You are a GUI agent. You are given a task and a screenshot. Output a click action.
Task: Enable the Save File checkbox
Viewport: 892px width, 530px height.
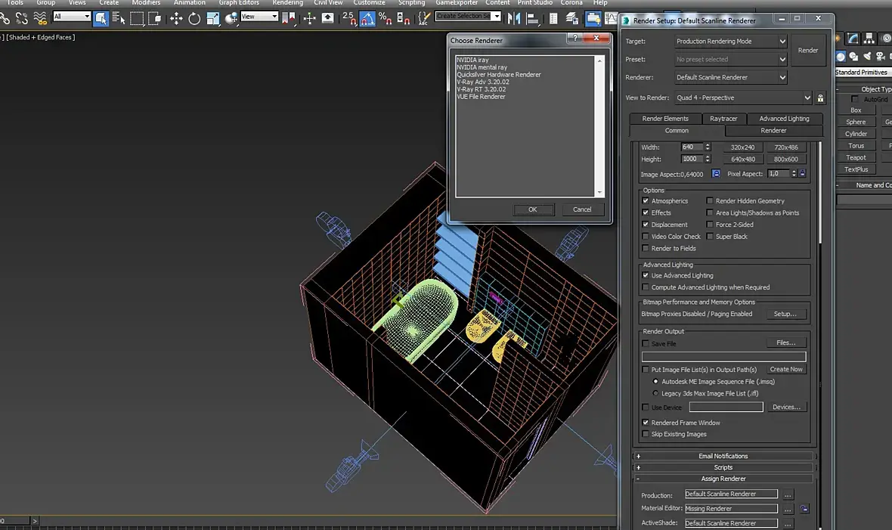646,344
